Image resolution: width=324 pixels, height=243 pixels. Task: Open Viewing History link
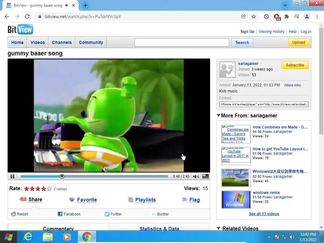coord(271,32)
